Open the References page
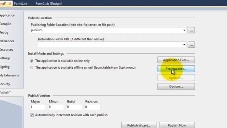 click(7, 41)
